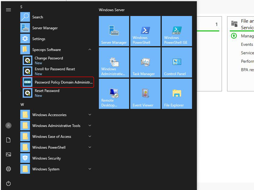
Task: Expand the Windows Administrative Tools folder
Action: click(x=90, y=125)
